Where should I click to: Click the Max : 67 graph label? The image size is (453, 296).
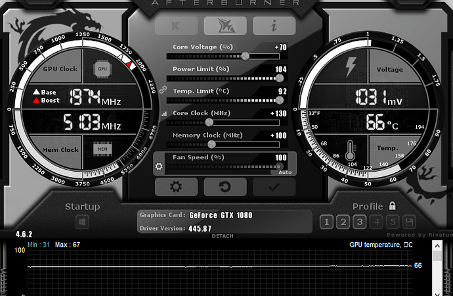click(x=68, y=245)
